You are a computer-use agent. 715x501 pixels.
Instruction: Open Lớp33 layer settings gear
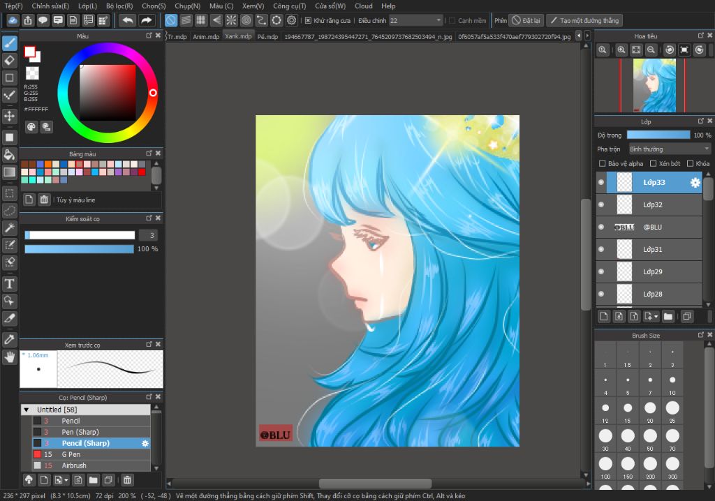click(695, 182)
